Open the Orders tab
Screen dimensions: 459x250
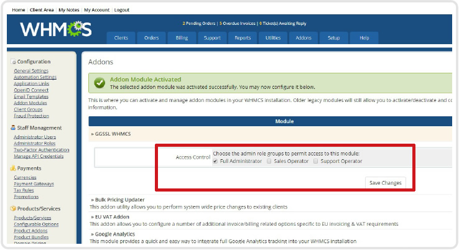151,38
